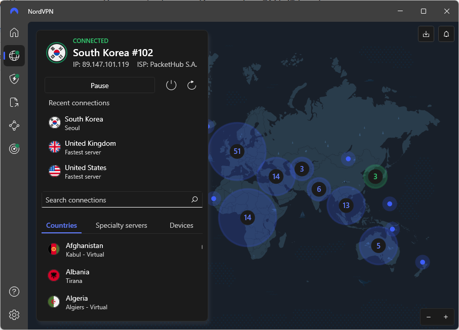Image resolution: width=459 pixels, height=330 pixels.
Task: Click the NordVPN logo in the title bar
Action: 14,11
